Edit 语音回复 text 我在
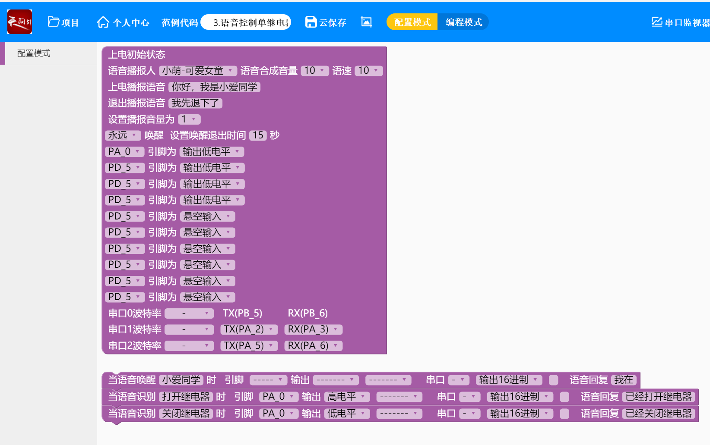 pyautogui.click(x=624, y=380)
